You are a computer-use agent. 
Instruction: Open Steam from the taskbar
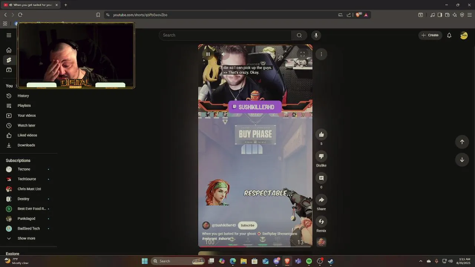[331, 261]
